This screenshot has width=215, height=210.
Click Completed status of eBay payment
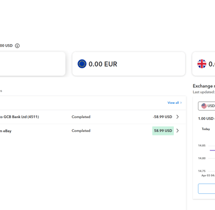pyautogui.click(x=81, y=131)
